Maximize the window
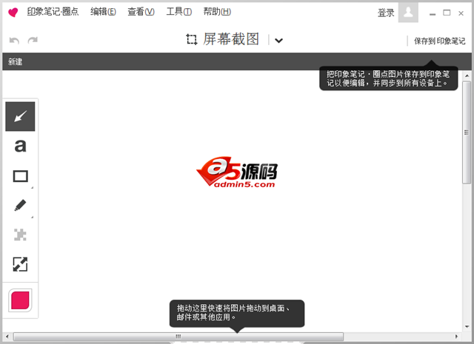 [x=447, y=13]
